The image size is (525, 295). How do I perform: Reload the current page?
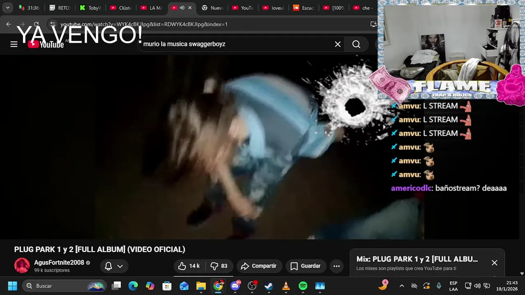[x=37, y=24]
